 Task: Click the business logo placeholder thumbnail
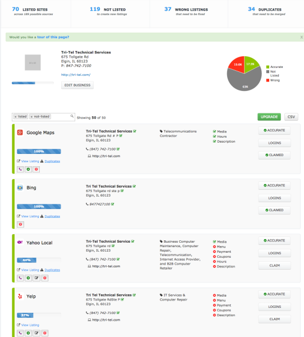tap(33, 62)
